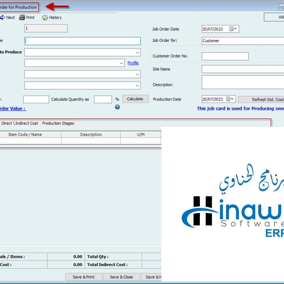Image resolution: width=284 pixels, height=284 pixels.
Task: Click the Production Date value 20/07/2023
Action: [213, 99]
